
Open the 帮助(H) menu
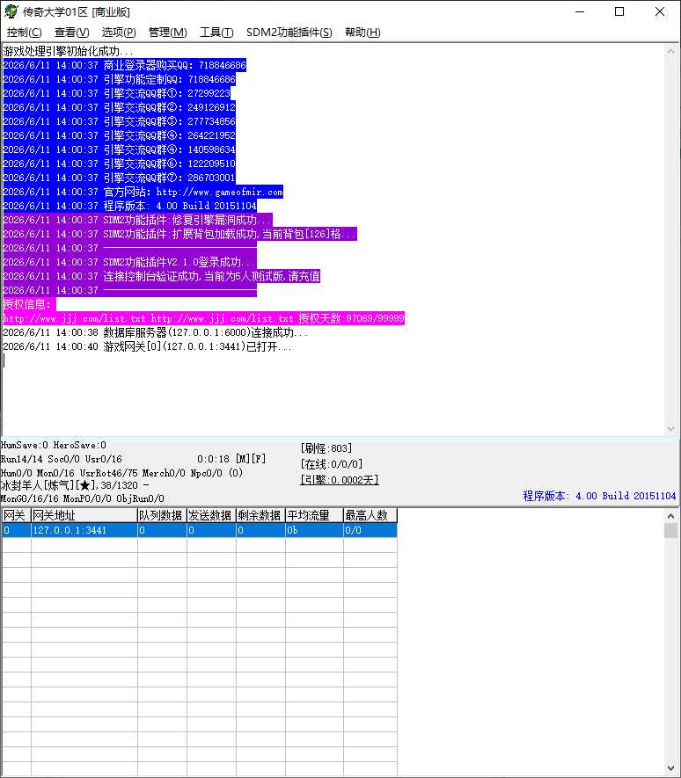click(362, 33)
